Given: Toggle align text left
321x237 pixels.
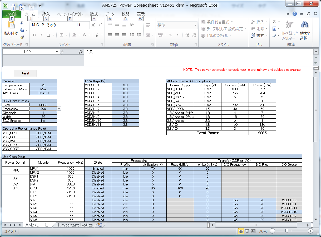Looking at the screenshot, I should (x=110, y=35).
